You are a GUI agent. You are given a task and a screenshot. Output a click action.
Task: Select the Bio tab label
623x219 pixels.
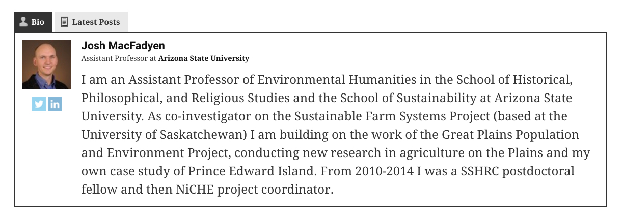38,22
